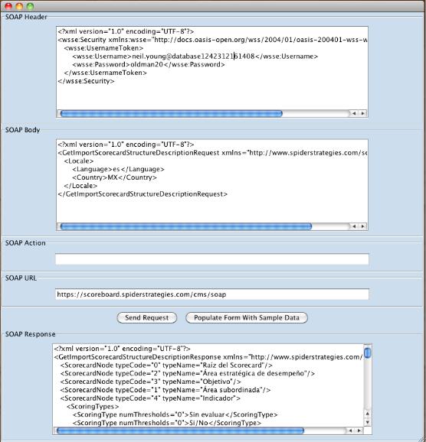Image resolution: width=426 pixels, height=442 pixels.
Task: Click the xml version line in SOAP Header
Action: coord(126,31)
